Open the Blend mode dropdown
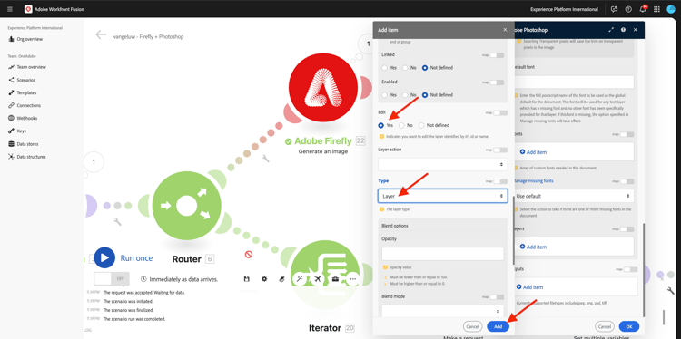681x339 pixels. click(442, 311)
